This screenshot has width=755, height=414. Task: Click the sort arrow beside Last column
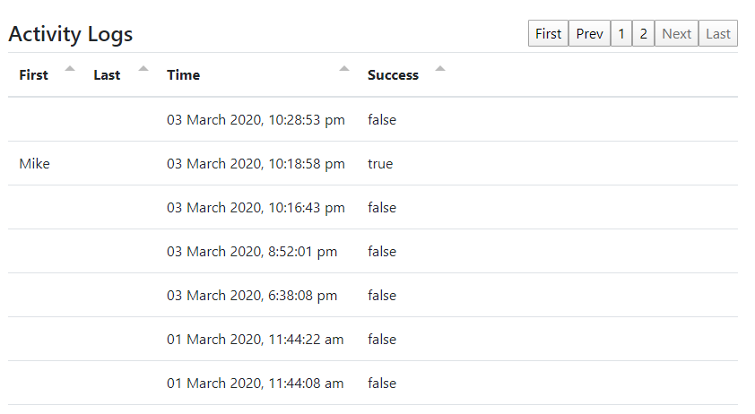pyautogui.click(x=143, y=68)
